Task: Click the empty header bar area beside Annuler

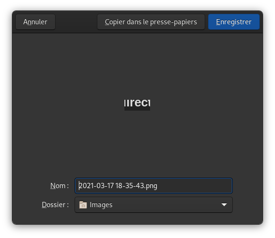Action: point(76,22)
